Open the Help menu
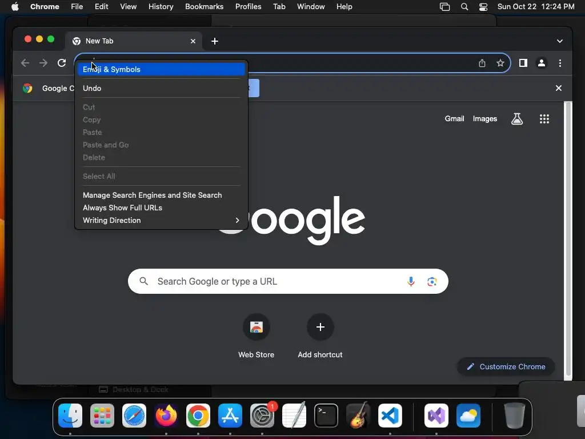This screenshot has width=585, height=439. 344,7
